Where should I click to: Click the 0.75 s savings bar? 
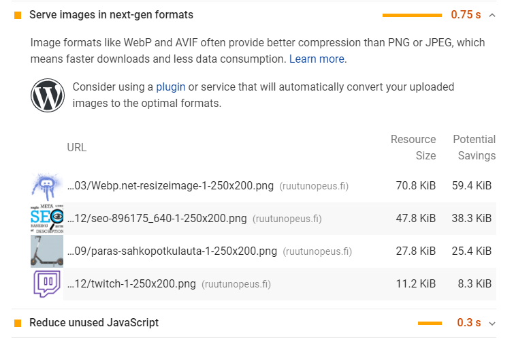412,15
